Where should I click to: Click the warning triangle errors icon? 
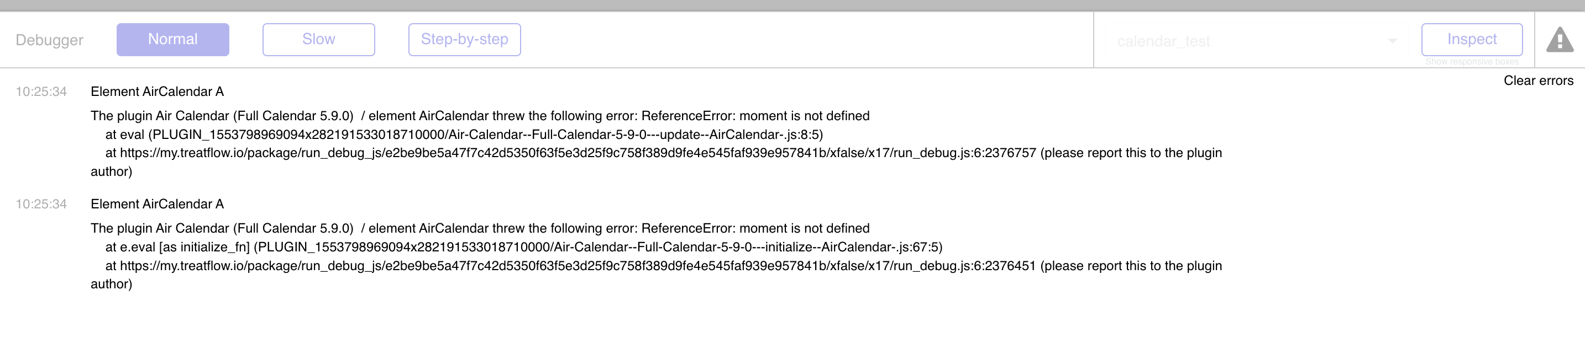point(1560,40)
